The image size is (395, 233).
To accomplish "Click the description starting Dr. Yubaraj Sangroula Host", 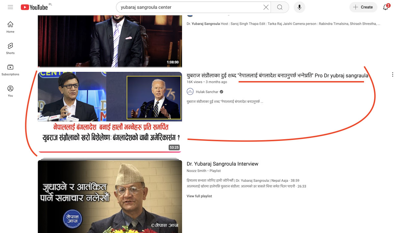I will (283, 24).
